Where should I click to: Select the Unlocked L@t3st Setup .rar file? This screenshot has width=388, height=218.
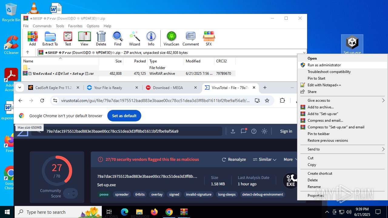click(128, 73)
